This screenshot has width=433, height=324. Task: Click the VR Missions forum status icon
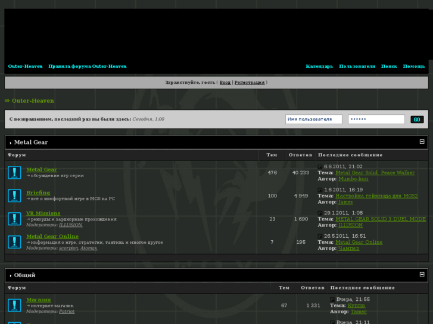coord(14,219)
